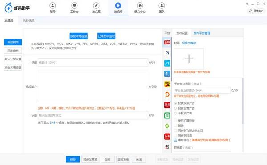The width and height of the screenshot is (267, 165).
Task: Uncheck the 声明原创 checkbox
Action: point(175,140)
